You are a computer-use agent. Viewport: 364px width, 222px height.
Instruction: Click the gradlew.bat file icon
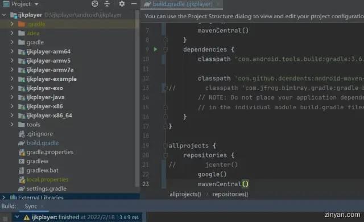pos(22,170)
